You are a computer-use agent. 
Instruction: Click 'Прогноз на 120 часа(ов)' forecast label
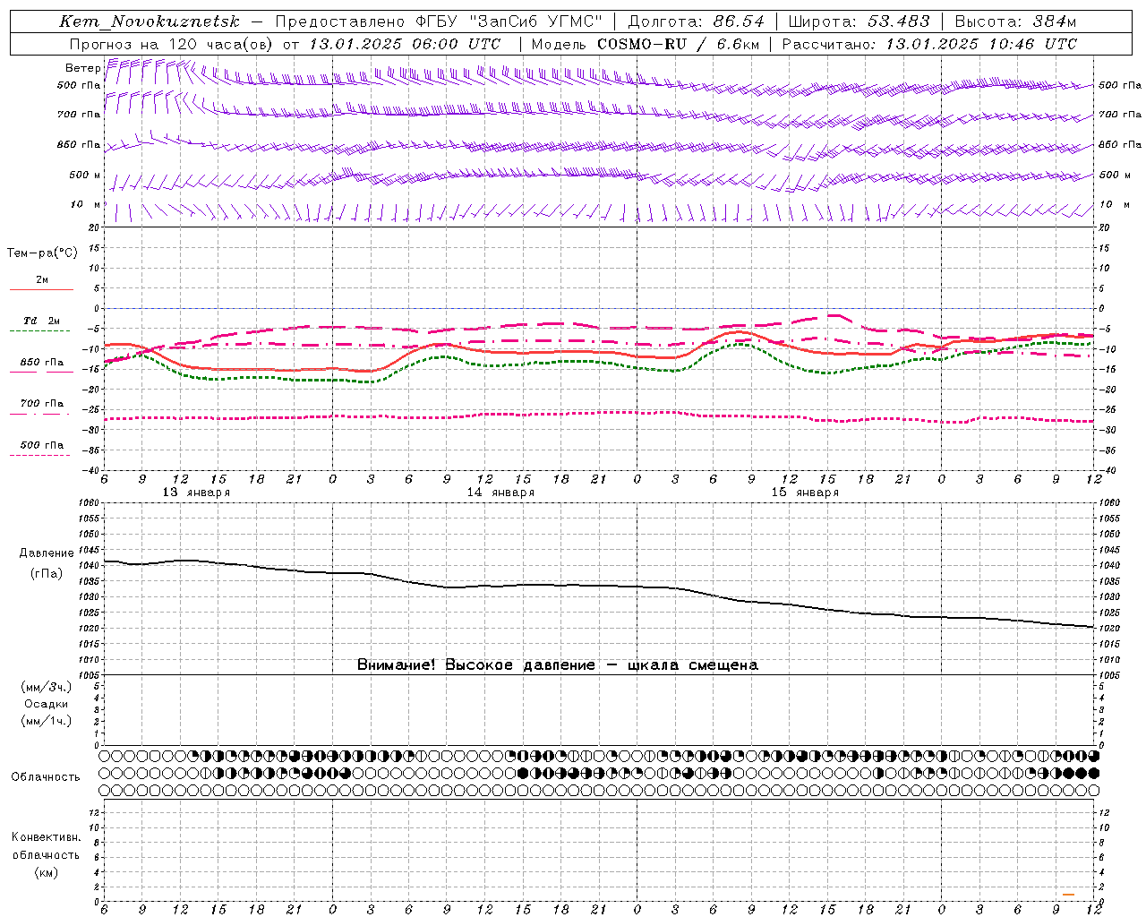(x=171, y=44)
